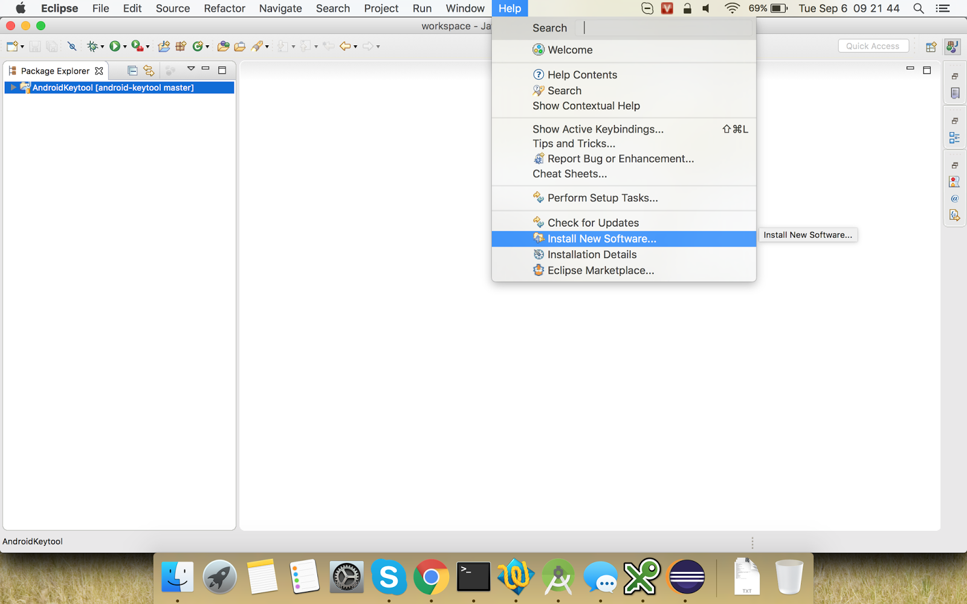
Task: Click the New Java Package icon
Action: pyautogui.click(x=181, y=47)
